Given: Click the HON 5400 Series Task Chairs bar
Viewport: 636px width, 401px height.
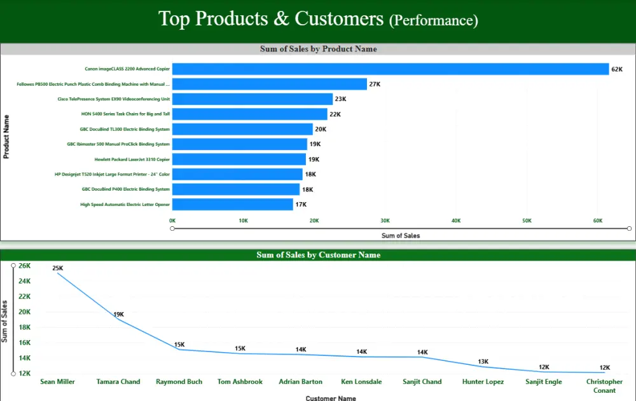Looking at the screenshot, I should [248, 114].
